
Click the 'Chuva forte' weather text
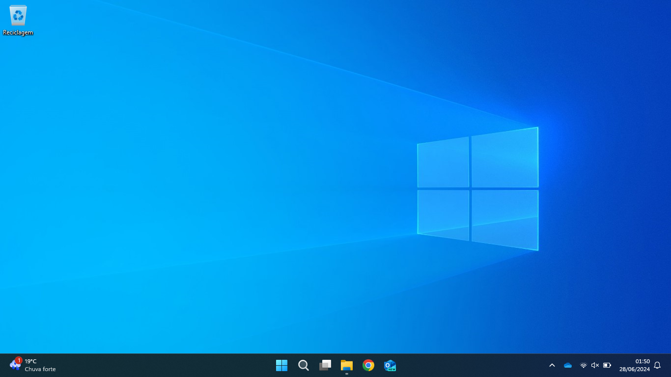(40, 369)
